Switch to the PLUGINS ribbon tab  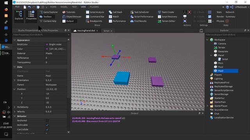tap(94, 7)
